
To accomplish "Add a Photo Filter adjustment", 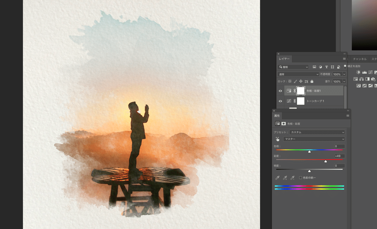I will (x=373, y=79).
